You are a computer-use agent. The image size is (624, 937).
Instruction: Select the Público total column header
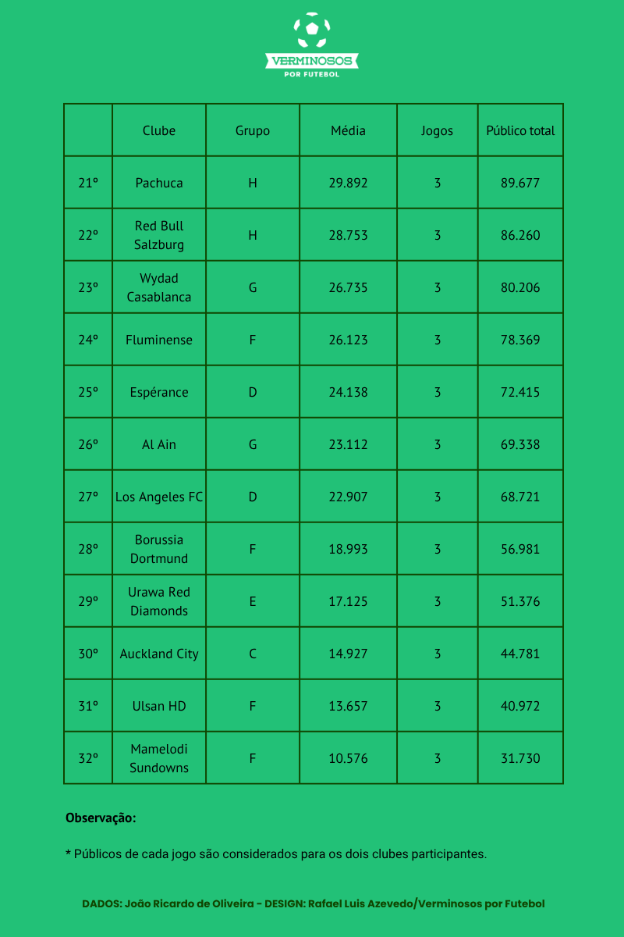(520, 130)
